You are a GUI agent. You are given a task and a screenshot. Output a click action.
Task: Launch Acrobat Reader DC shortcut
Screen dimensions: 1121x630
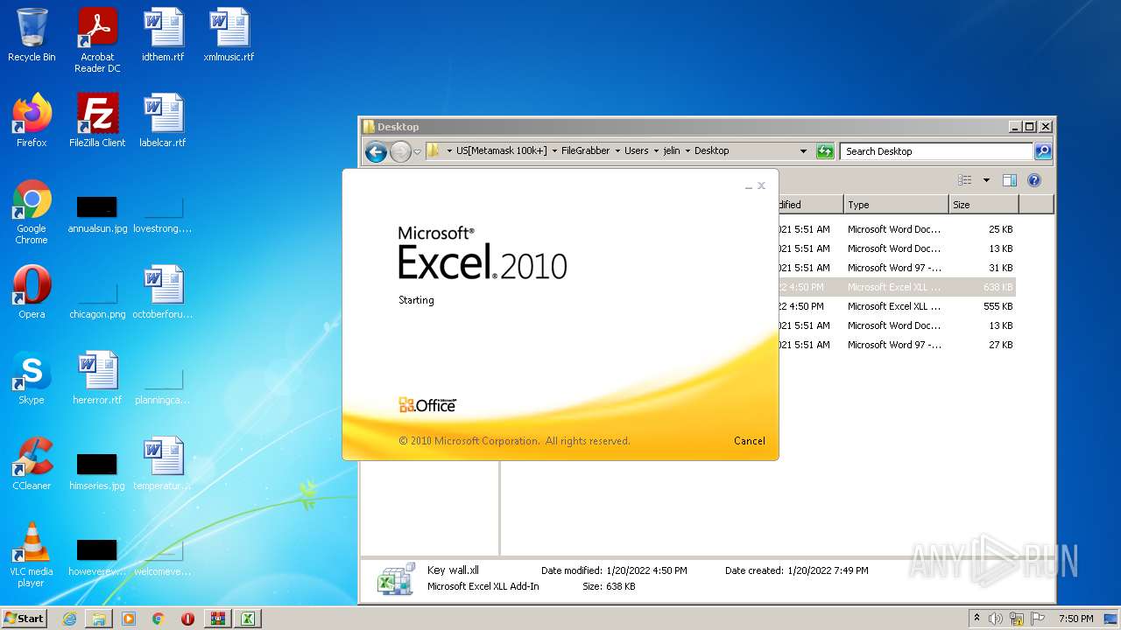(97, 40)
